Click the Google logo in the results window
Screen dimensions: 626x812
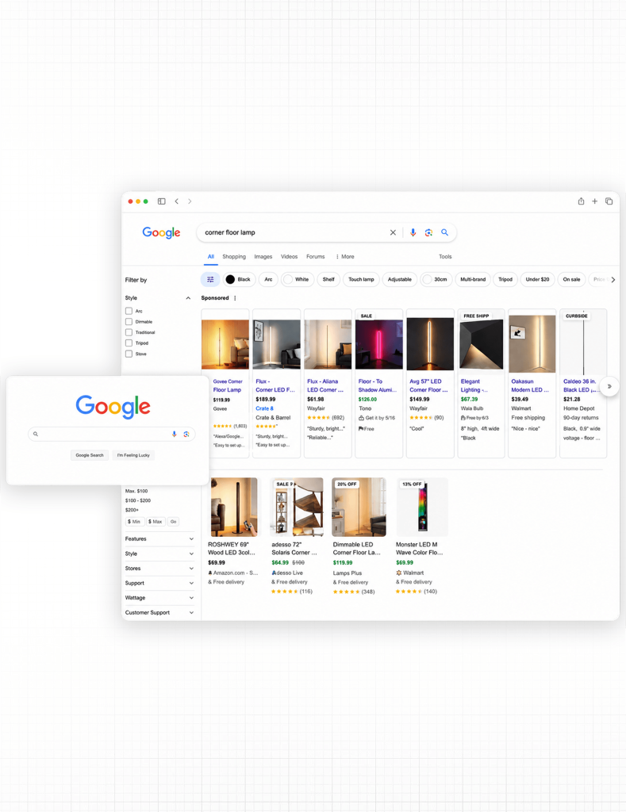click(161, 232)
